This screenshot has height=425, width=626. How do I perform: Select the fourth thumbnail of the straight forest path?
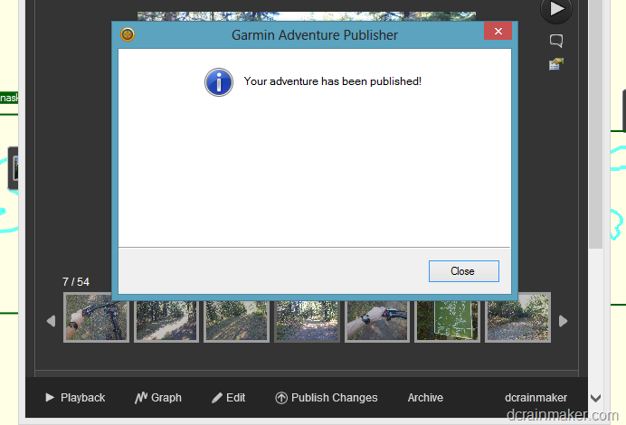(x=307, y=321)
